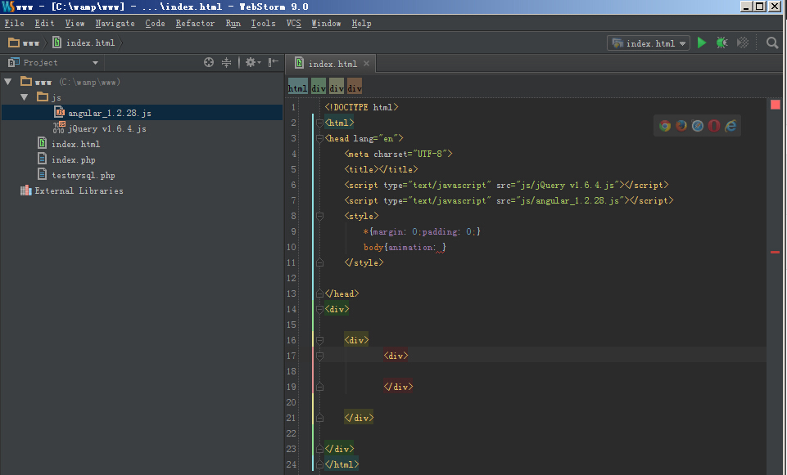Select angular_1.2.28.js in project tree
This screenshot has height=475, width=787.
[142, 113]
